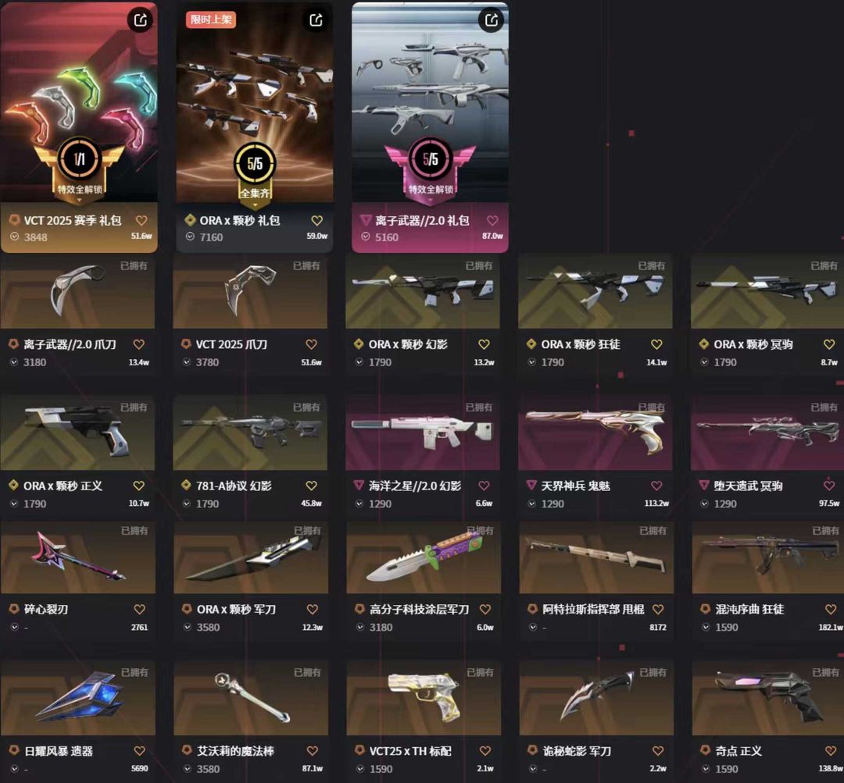Click the 高分子科技涂层军刀 knife image

[424, 557]
